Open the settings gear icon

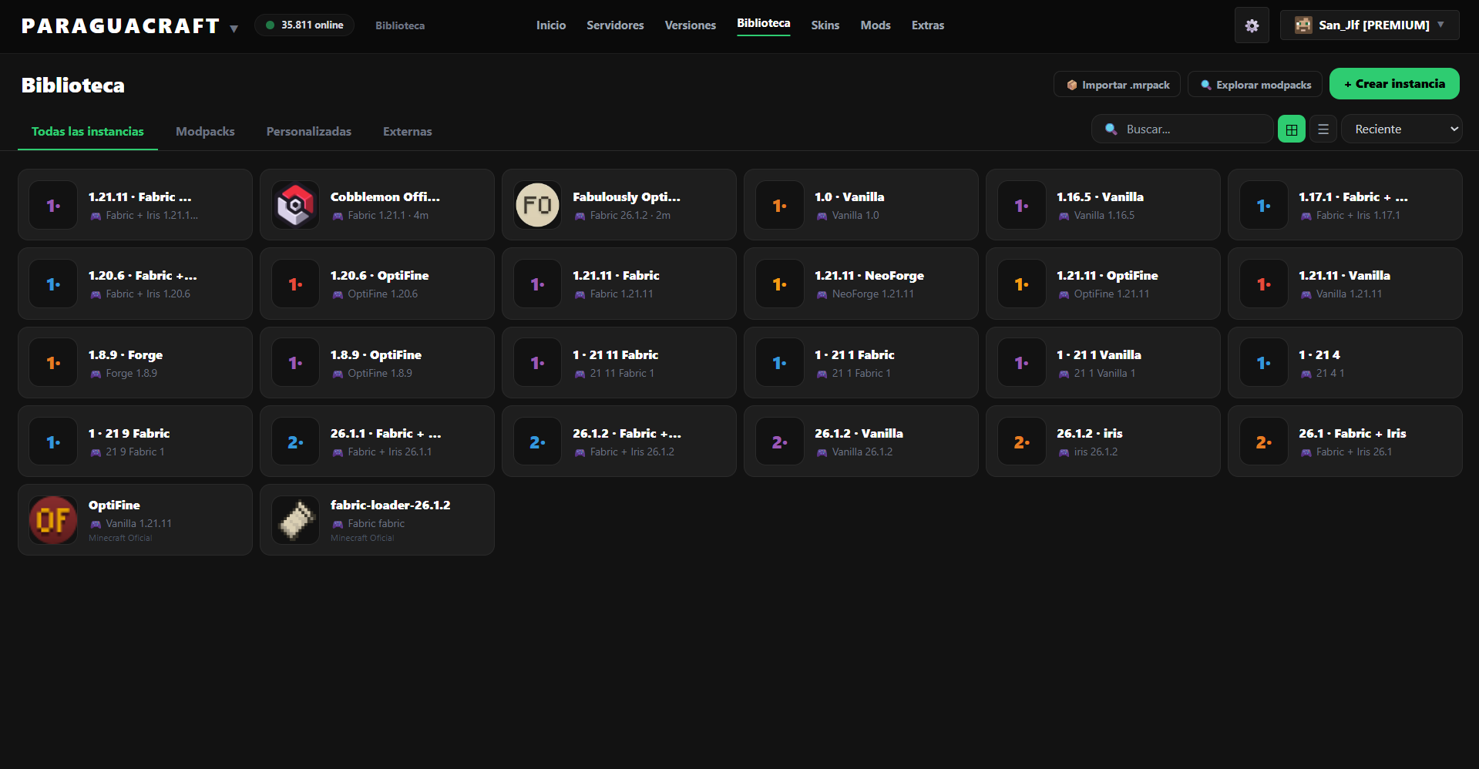pyautogui.click(x=1252, y=25)
